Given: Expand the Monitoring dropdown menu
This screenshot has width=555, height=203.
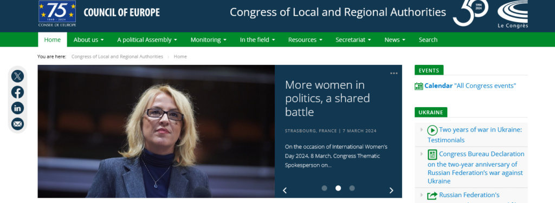Looking at the screenshot, I should pos(209,40).
